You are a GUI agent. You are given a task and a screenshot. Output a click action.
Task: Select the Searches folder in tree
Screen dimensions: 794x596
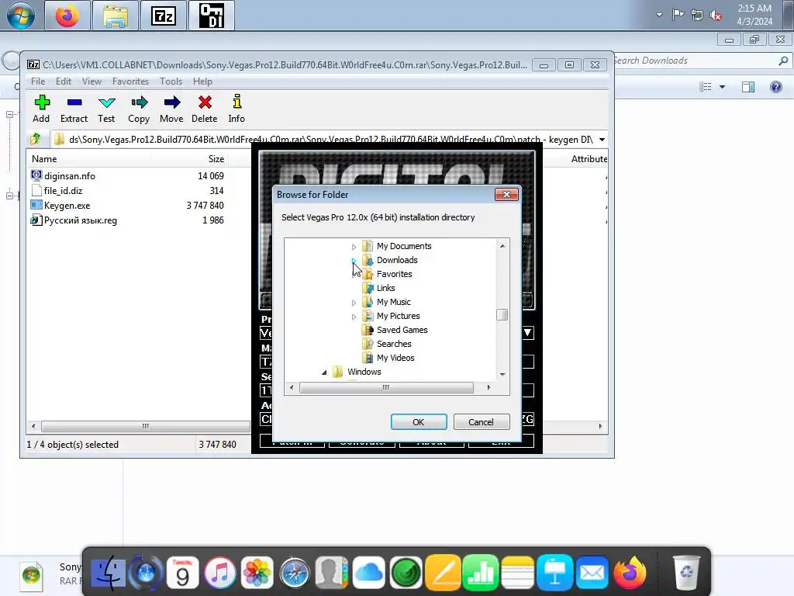tap(394, 344)
